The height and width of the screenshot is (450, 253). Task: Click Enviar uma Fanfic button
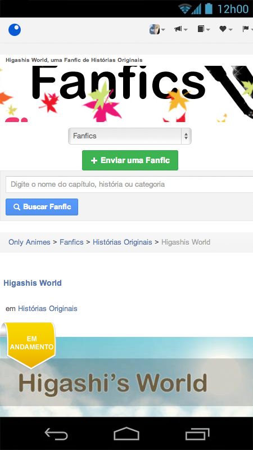130,160
